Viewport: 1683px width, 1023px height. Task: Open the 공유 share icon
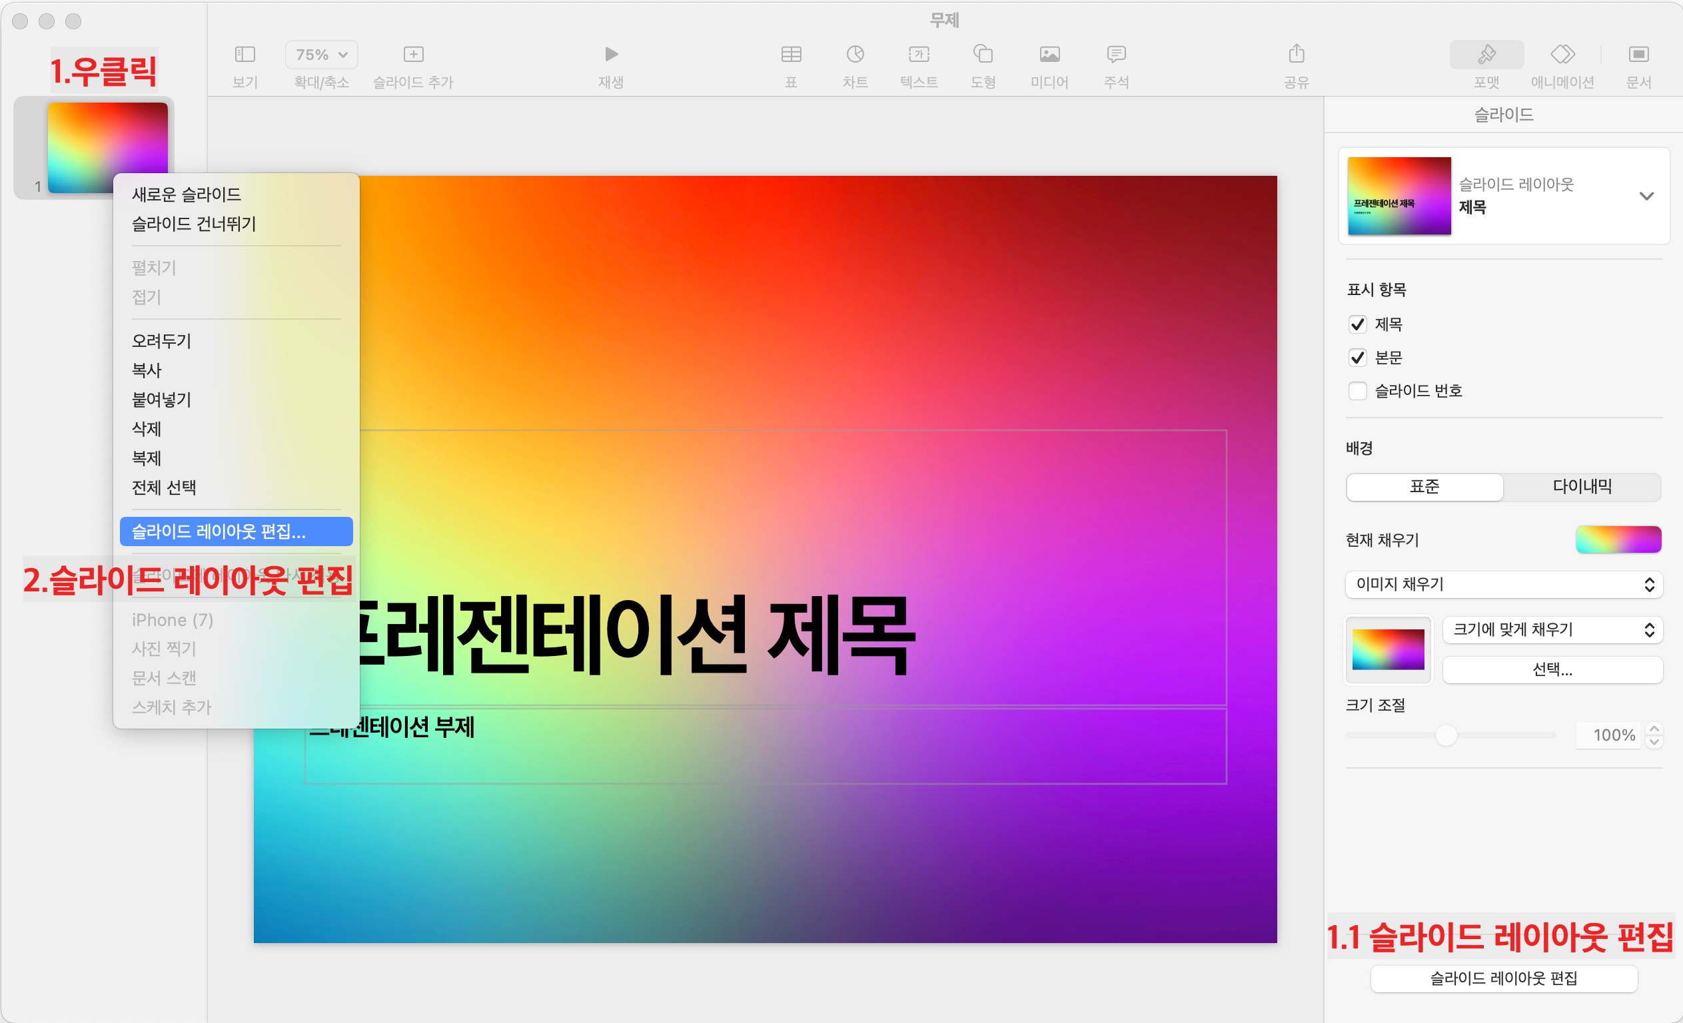pyautogui.click(x=1297, y=54)
